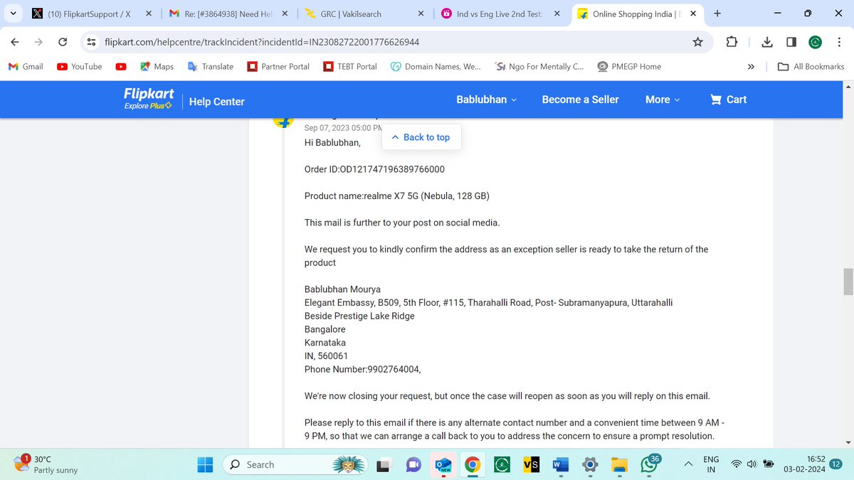This screenshot has width=854, height=480.
Task: Open the Maps bookmark
Action: tap(157, 66)
